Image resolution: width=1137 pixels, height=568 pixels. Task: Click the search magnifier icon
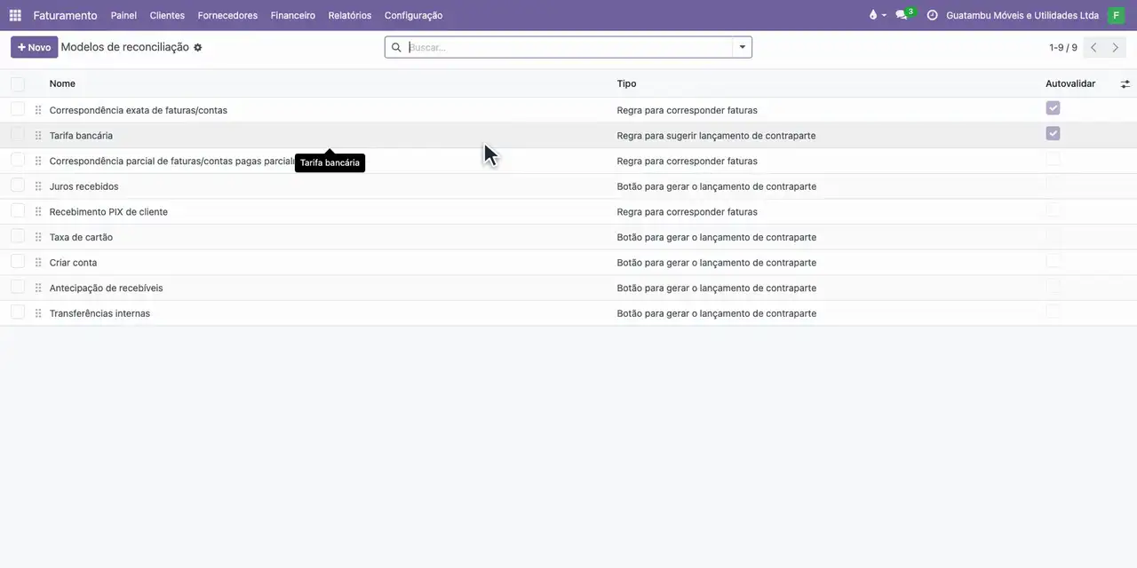tap(396, 47)
